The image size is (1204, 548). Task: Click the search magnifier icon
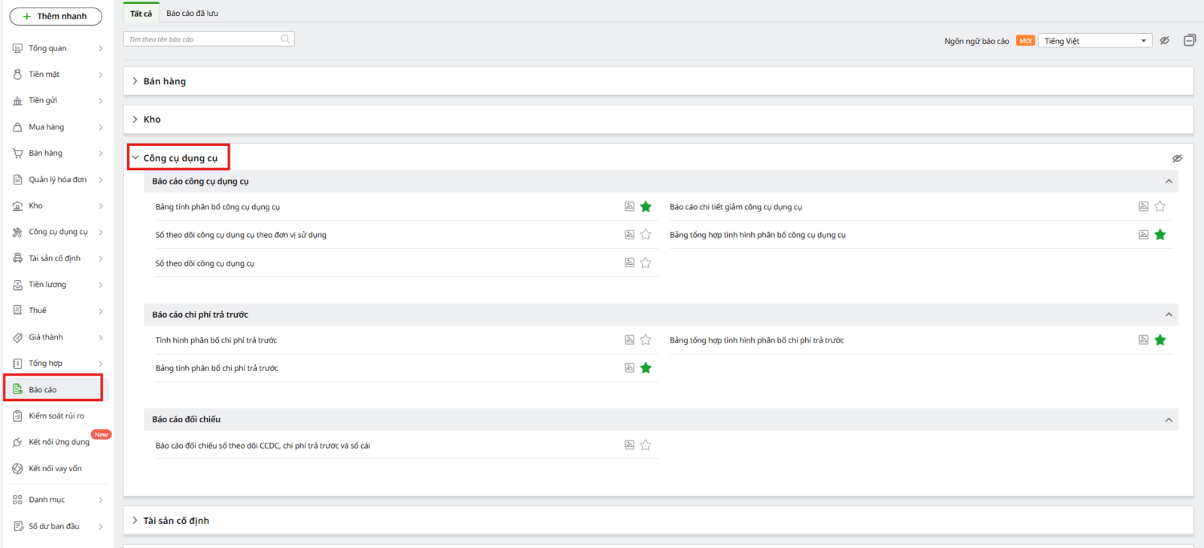tap(285, 39)
